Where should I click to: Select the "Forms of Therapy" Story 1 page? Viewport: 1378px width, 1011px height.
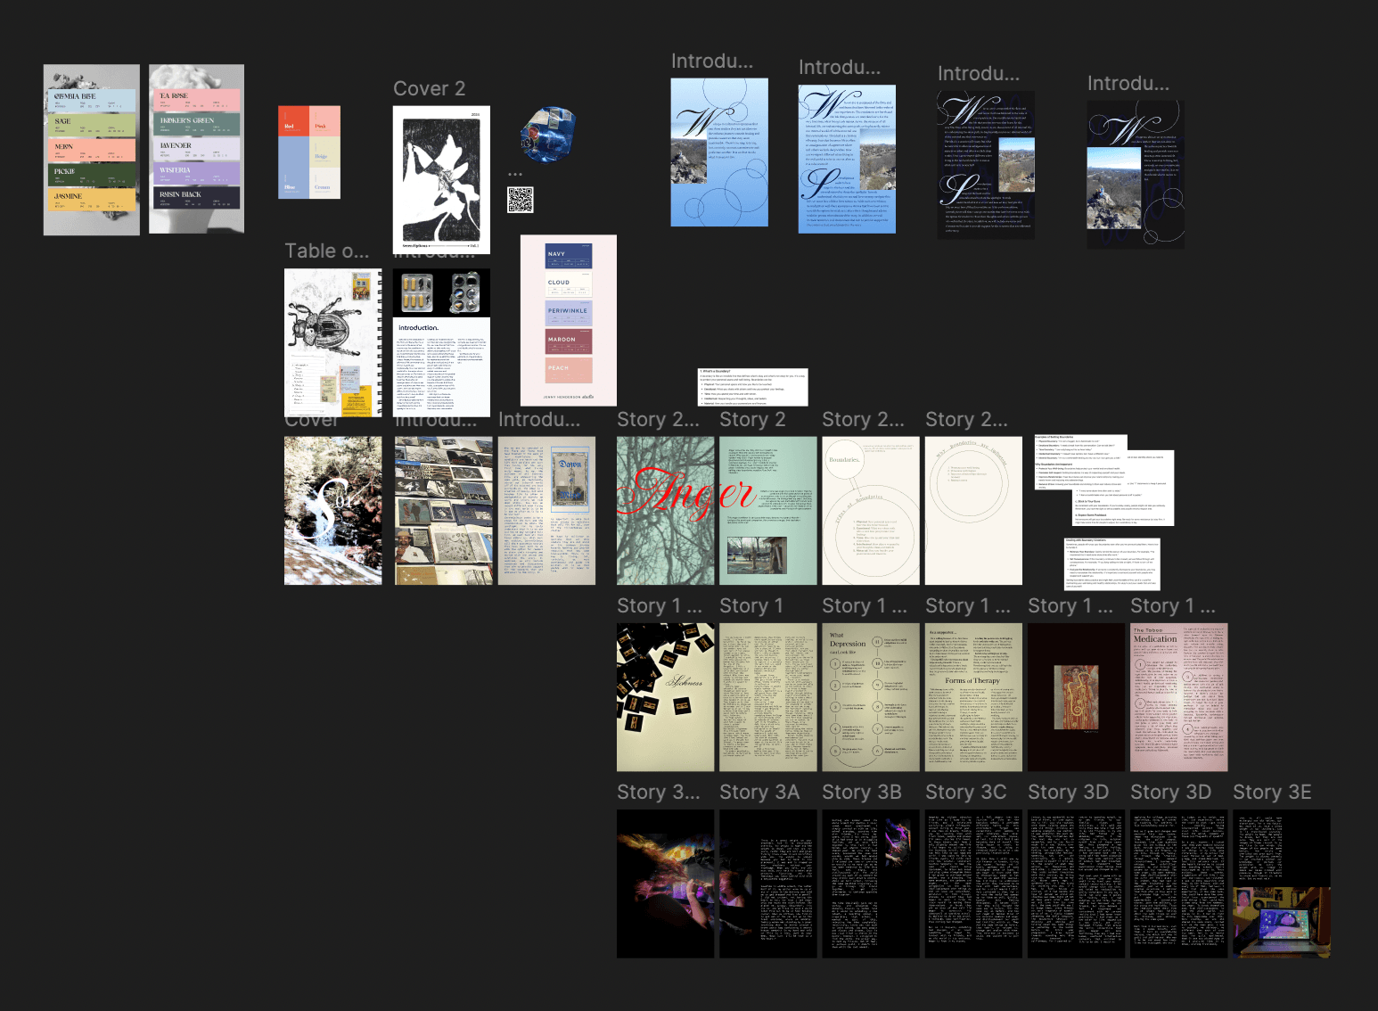(x=972, y=695)
